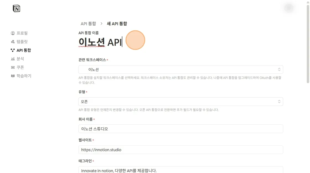Screen dimensions: 310x173
Task: Open the blurred user avatar at top right
Action: [289, 8]
